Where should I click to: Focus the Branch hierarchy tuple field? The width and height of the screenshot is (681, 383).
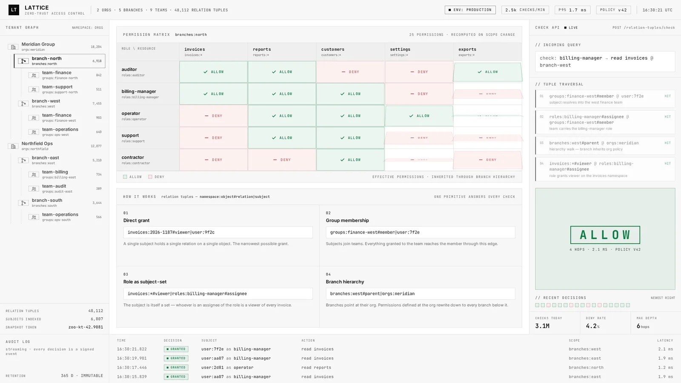pos(421,294)
